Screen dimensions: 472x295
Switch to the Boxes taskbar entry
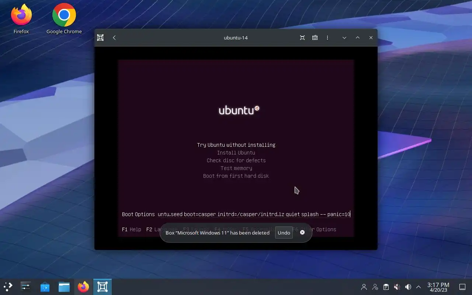click(x=103, y=287)
